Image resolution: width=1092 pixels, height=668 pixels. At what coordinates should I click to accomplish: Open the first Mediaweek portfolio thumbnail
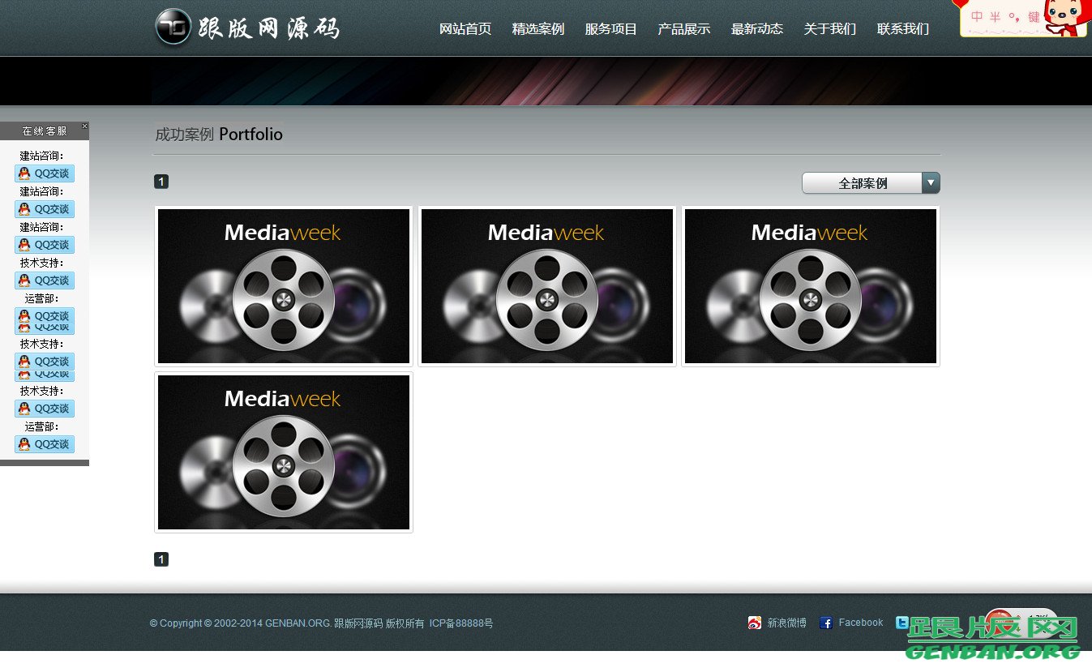(x=284, y=286)
